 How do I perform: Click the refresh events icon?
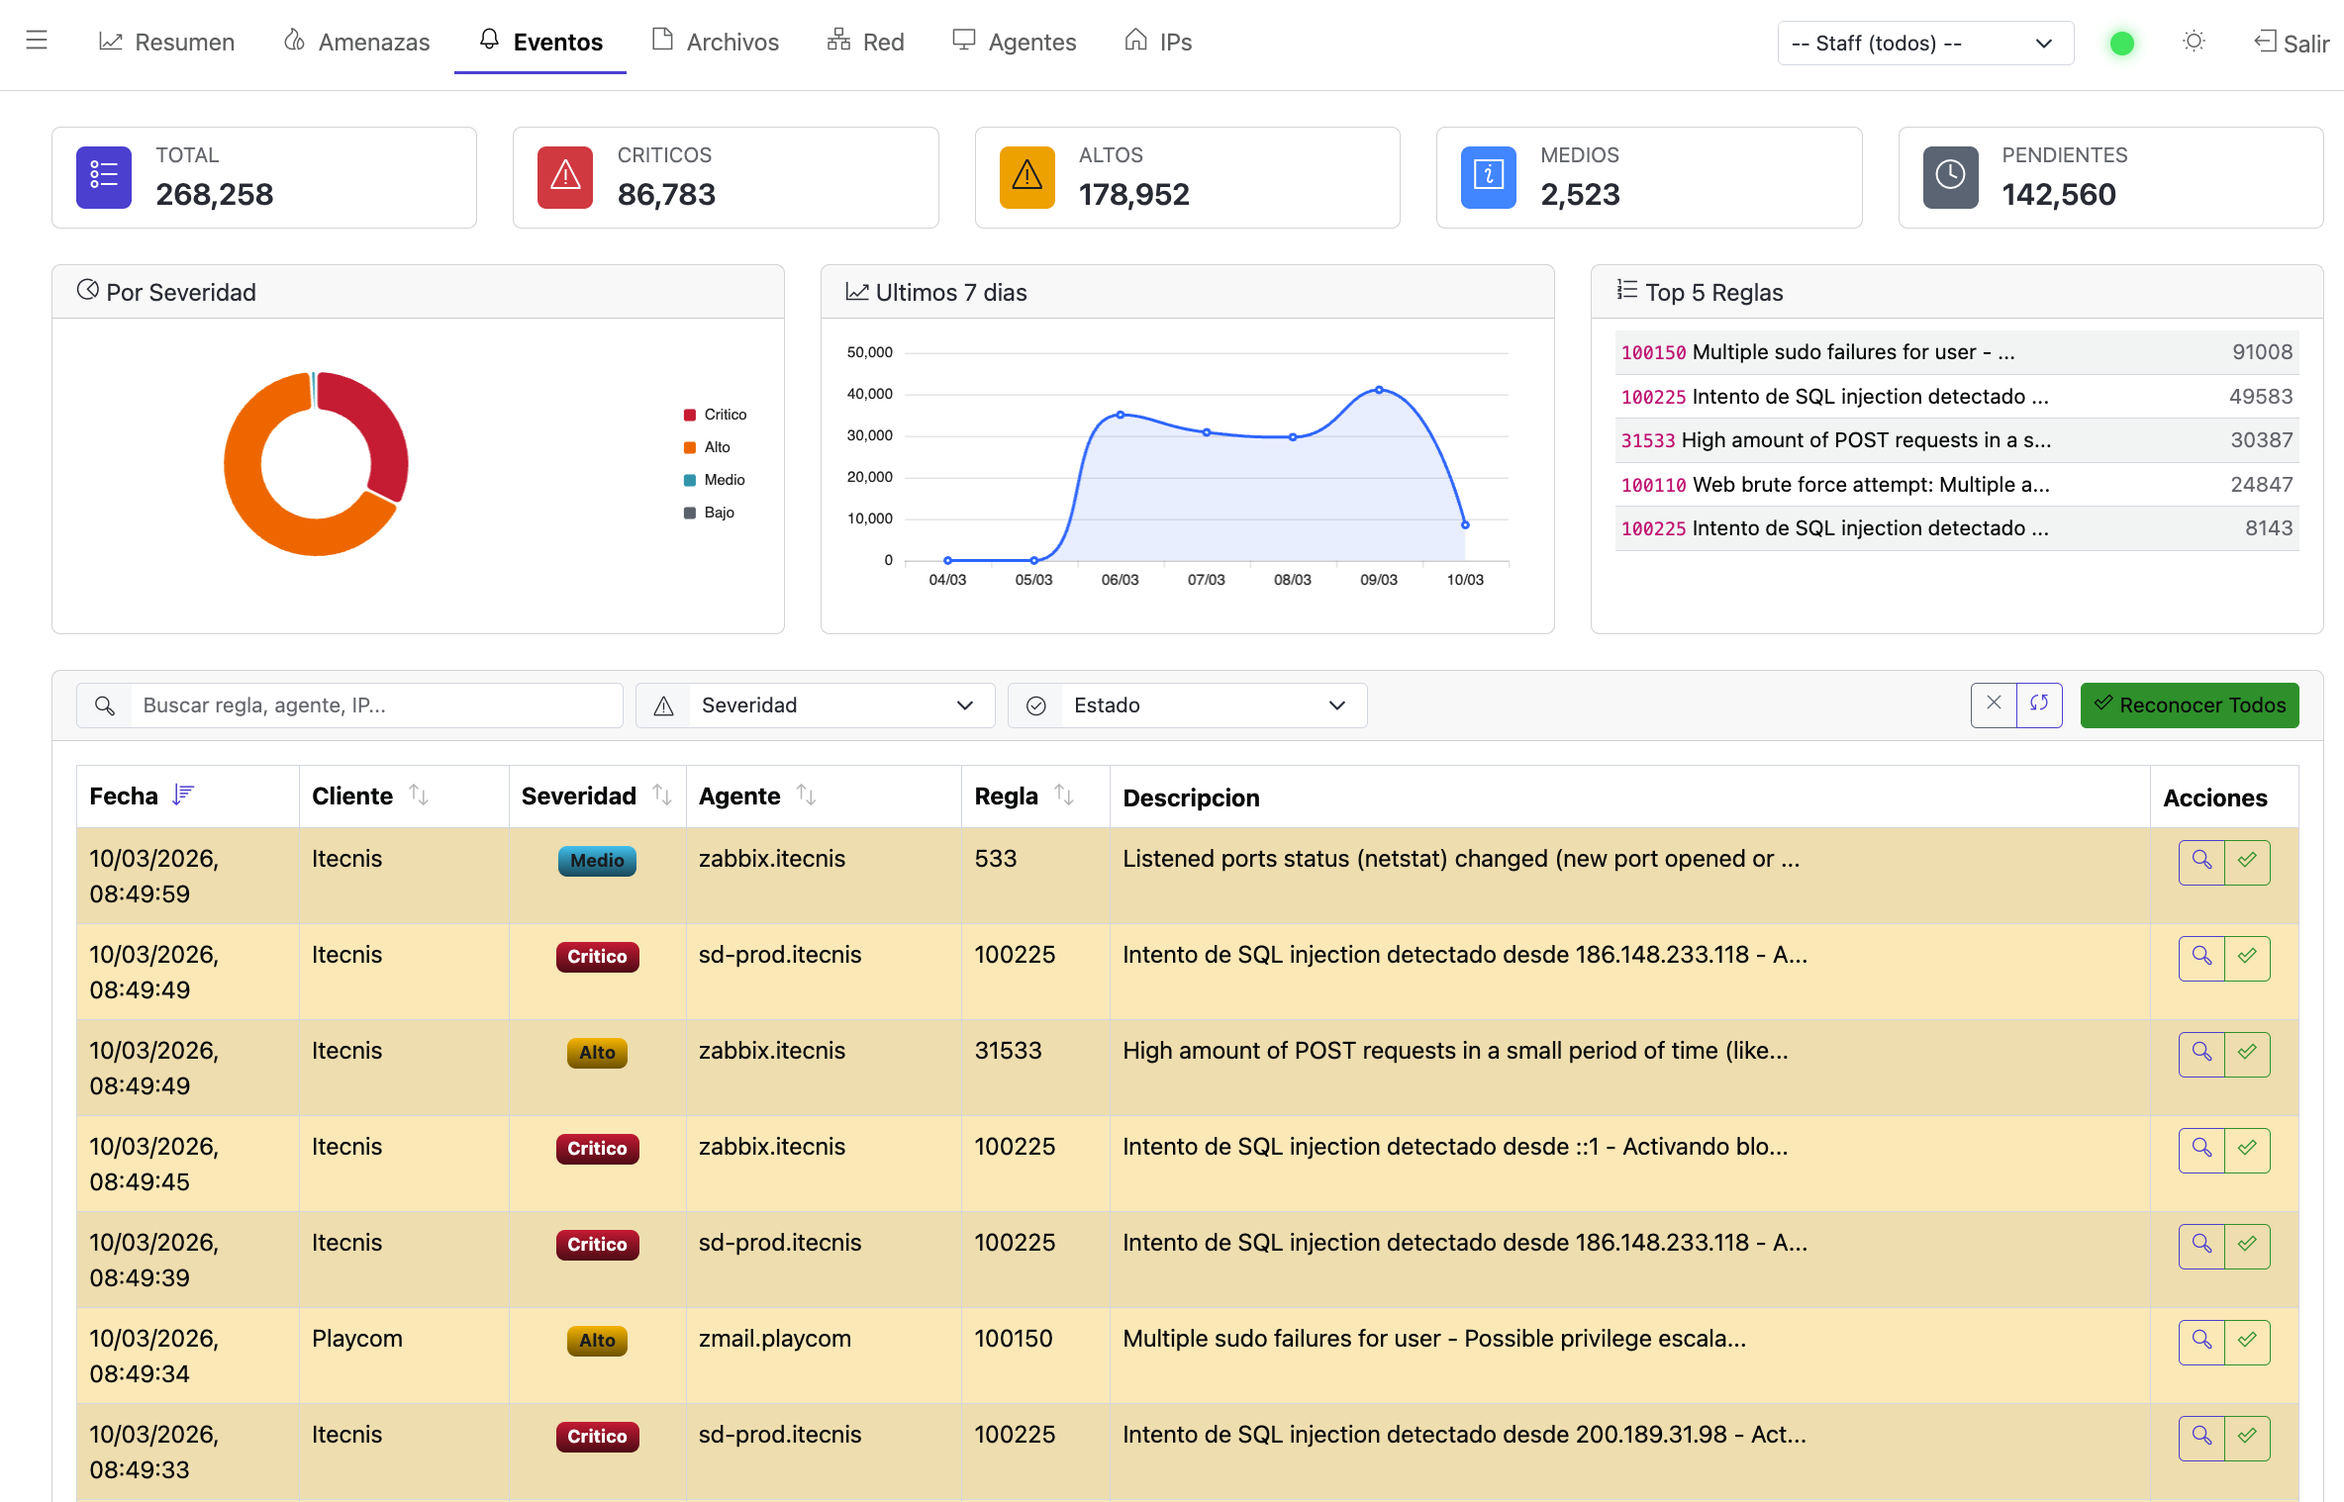[x=2039, y=704]
